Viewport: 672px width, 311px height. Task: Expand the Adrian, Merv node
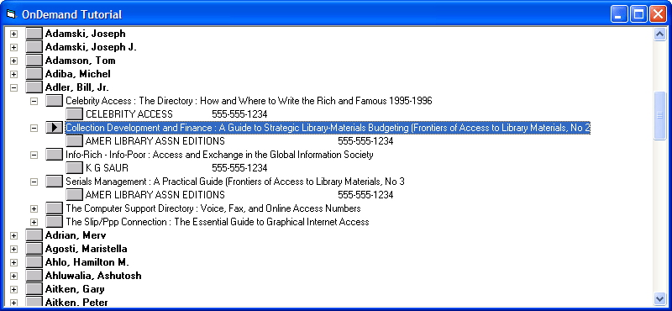[13, 235]
